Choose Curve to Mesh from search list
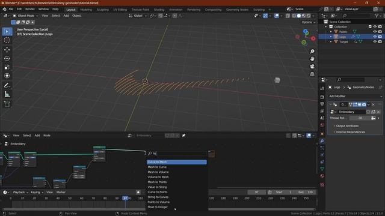The width and height of the screenshot is (385, 216). [177, 162]
